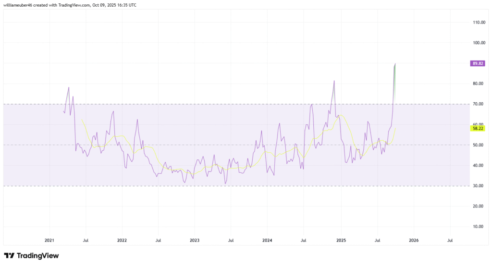The width and height of the screenshot is (492, 266).
Task: Select the 2025 label on time axis
Action: pyautogui.click(x=341, y=240)
